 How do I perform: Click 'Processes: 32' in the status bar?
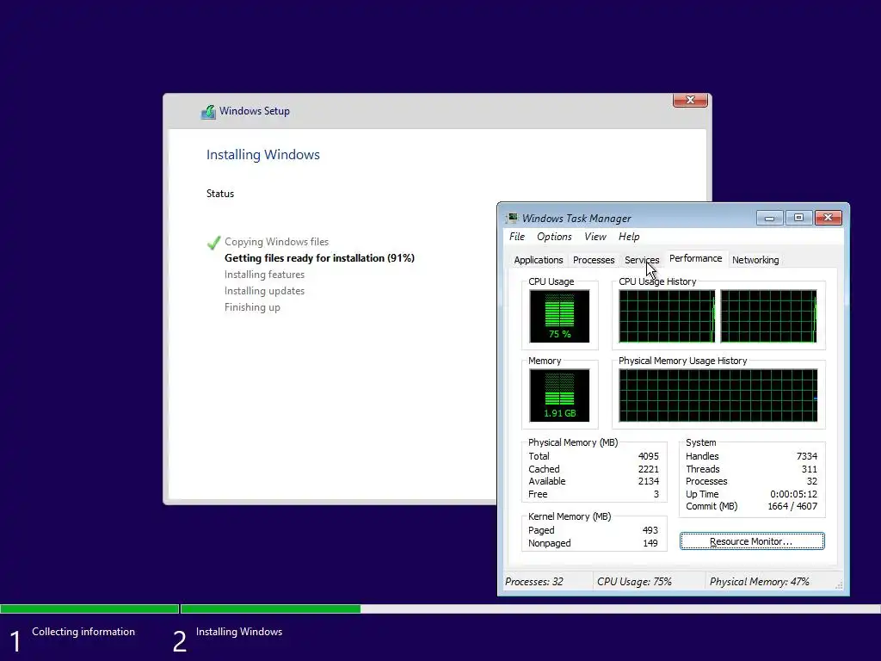(533, 582)
